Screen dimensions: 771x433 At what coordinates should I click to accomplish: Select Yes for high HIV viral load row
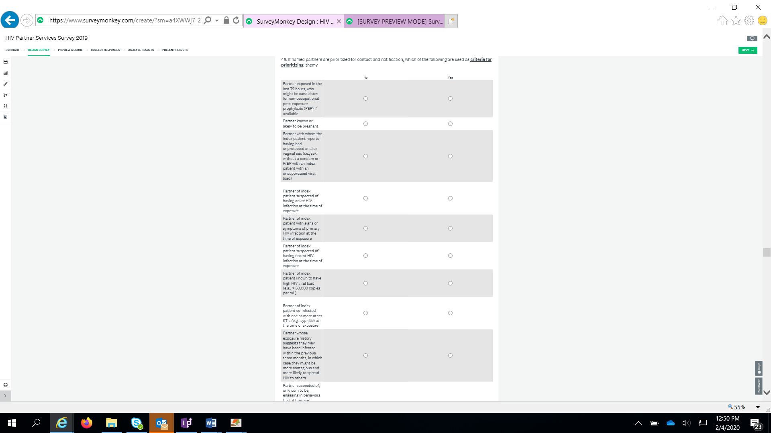(x=450, y=283)
